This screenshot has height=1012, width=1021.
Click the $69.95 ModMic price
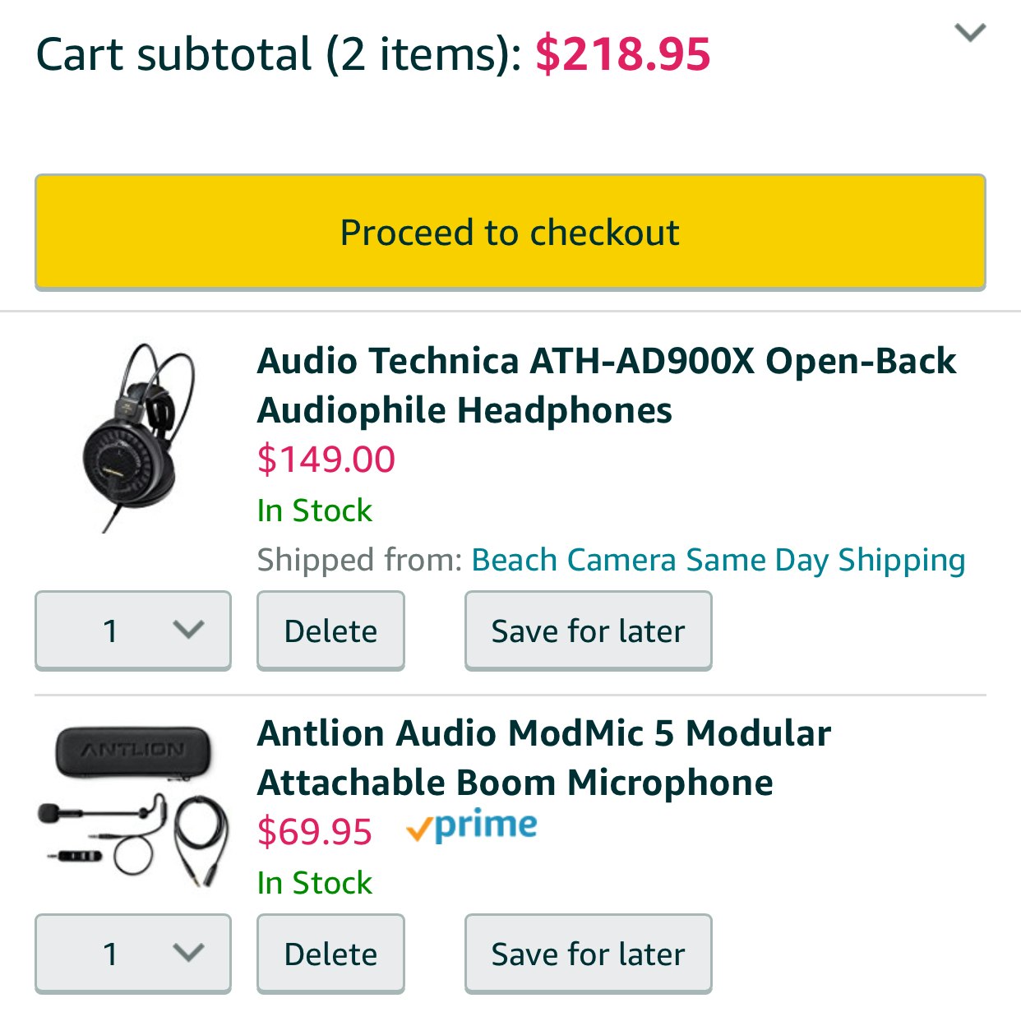[x=314, y=831]
